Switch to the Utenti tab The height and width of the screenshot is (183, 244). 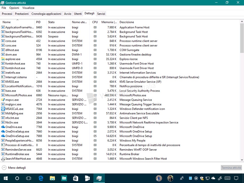coord(78,14)
